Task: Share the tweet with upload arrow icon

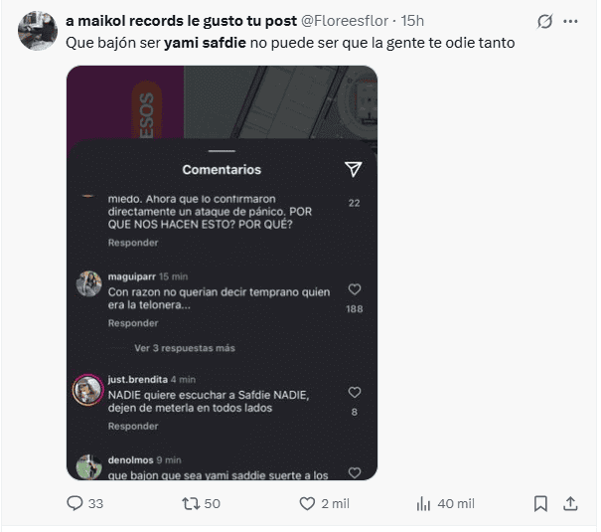Action: click(x=570, y=503)
